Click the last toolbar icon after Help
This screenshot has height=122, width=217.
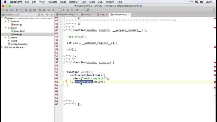[x=88, y=10]
